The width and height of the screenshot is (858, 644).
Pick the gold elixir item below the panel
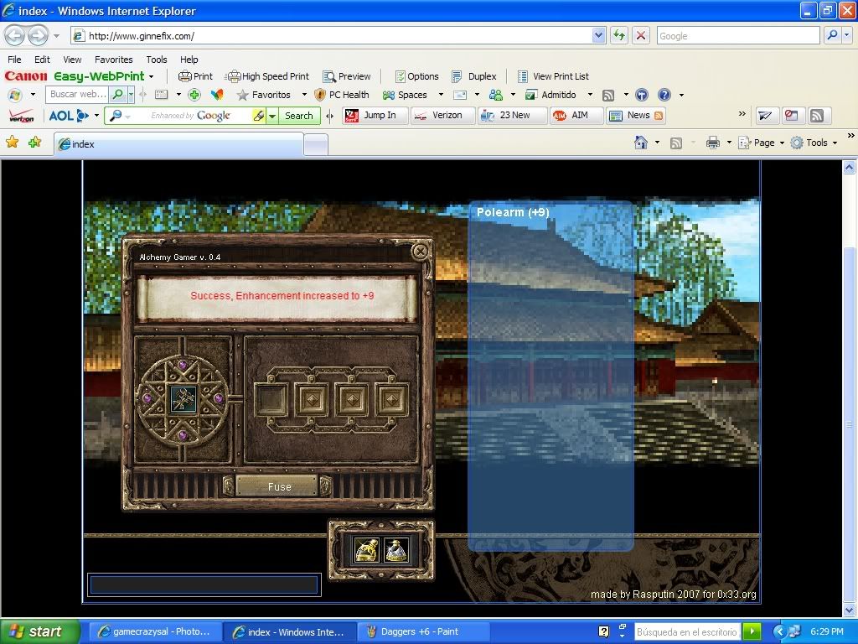[367, 550]
